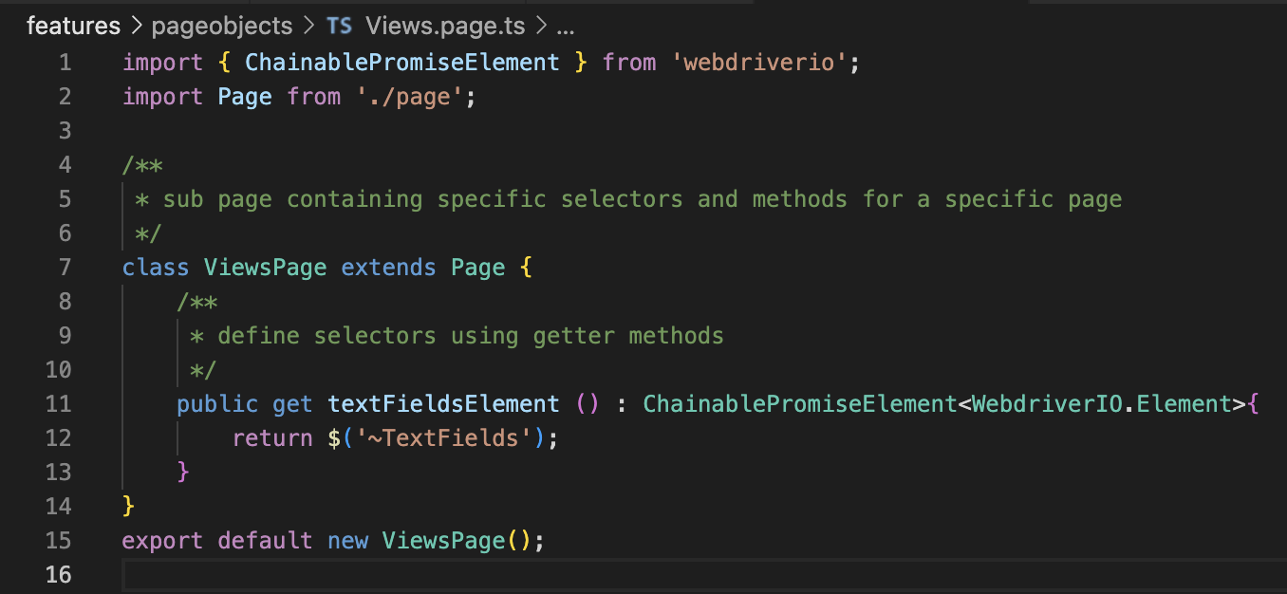Click the '~TextFields' selector string
Screen dimensions: 1287x594
(x=443, y=438)
